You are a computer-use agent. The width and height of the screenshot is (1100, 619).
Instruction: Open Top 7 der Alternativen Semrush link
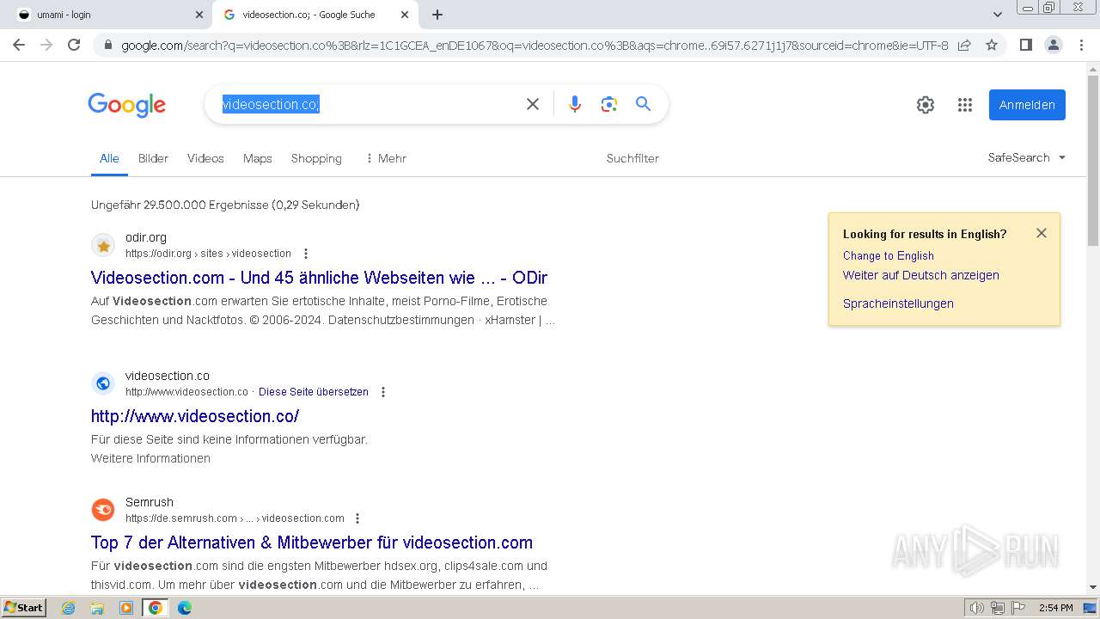click(312, 542)
